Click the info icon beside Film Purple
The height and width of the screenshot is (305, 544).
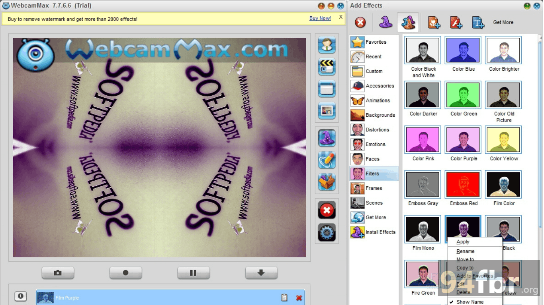coord(21,296)
